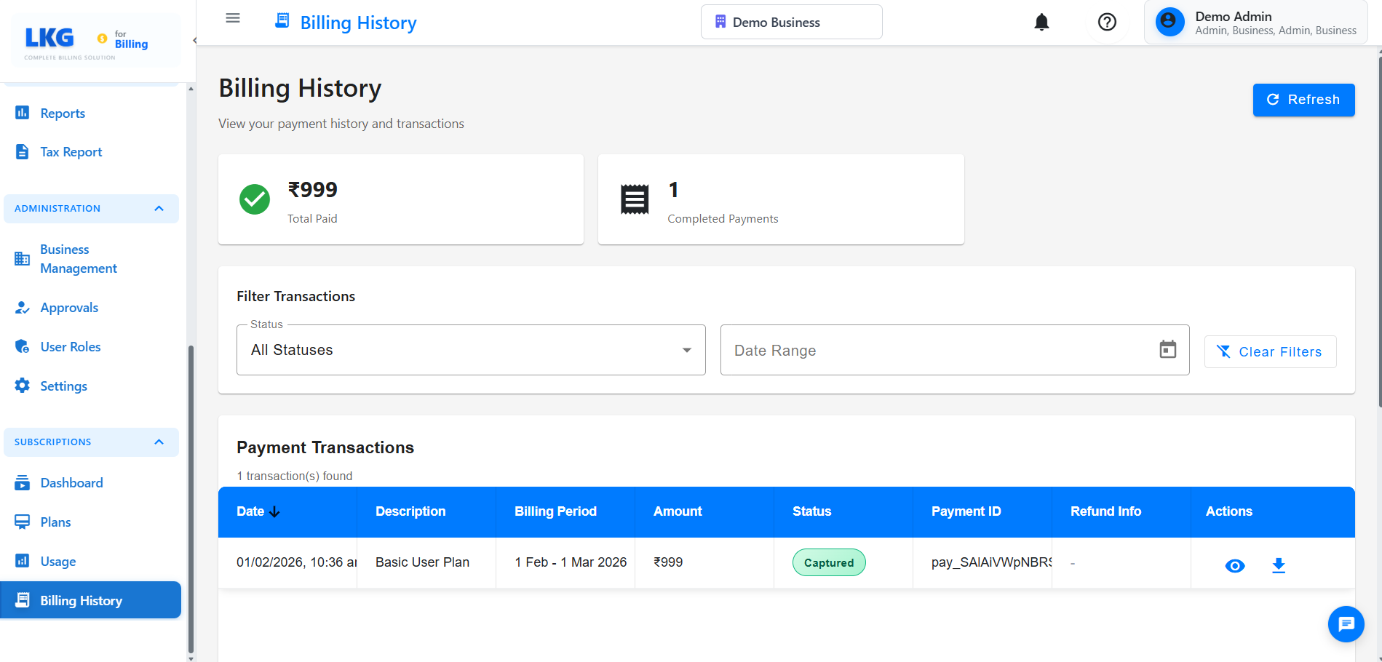This screenshot has height=662, width=1382.
Task: Open Settings via the gear icon
Action: point(22,386)
